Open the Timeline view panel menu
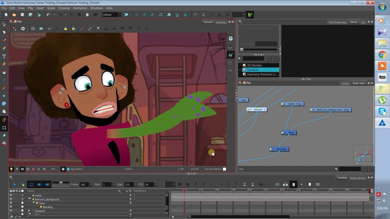This screenshot has width=390, height=219. [11, 177]
